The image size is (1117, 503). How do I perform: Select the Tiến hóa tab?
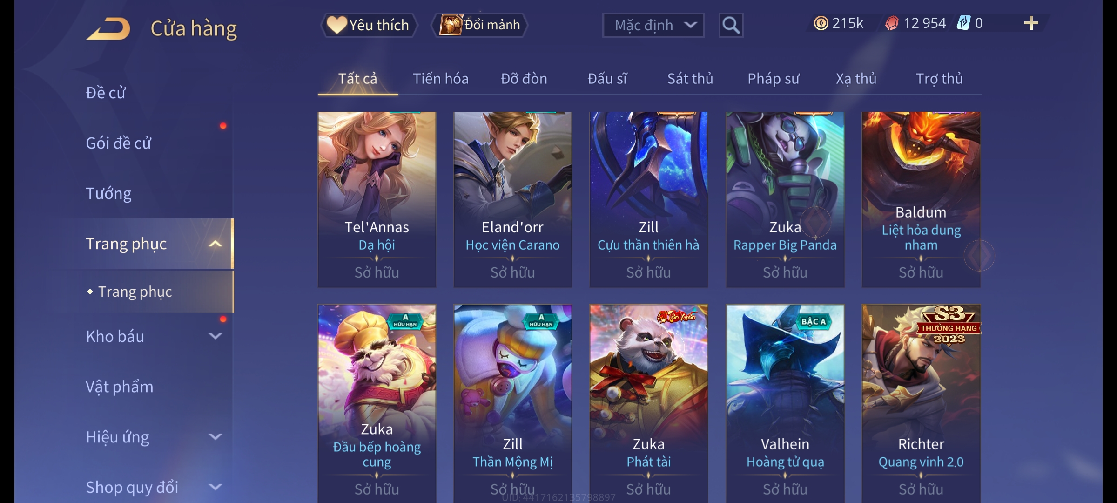[441, 79]
